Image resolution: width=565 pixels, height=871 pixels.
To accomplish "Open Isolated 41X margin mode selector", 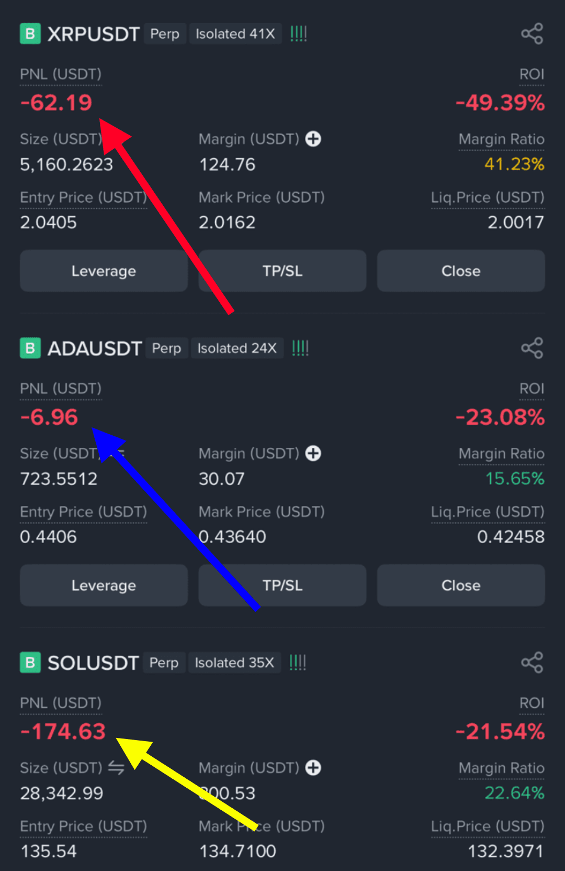I will [235, 34].
